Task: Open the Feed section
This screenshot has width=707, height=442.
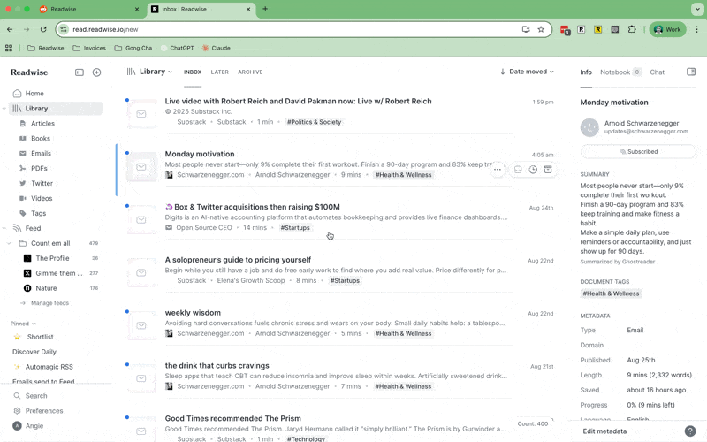Action: point(33,228)
